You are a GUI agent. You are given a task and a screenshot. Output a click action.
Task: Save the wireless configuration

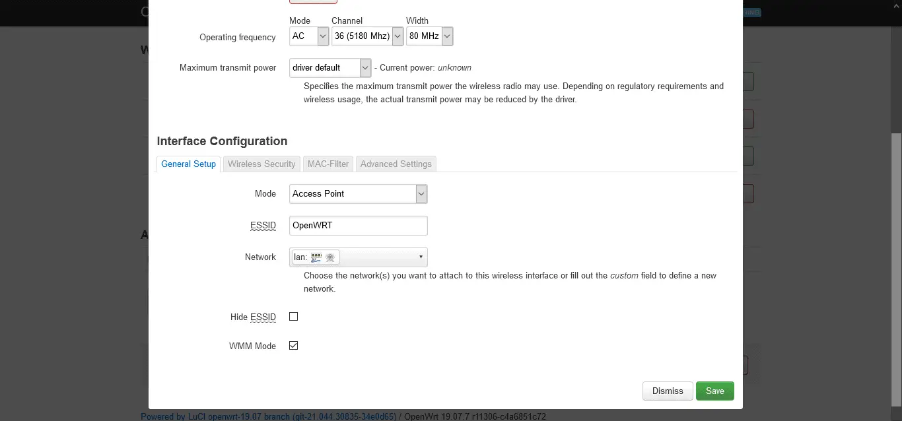coord(715,391)
